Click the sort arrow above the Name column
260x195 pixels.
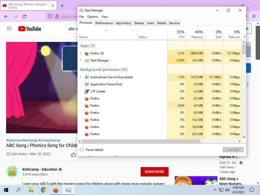[x=106, y=30]
